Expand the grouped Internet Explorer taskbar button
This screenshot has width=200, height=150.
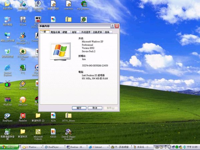click(x=98, y=147)
